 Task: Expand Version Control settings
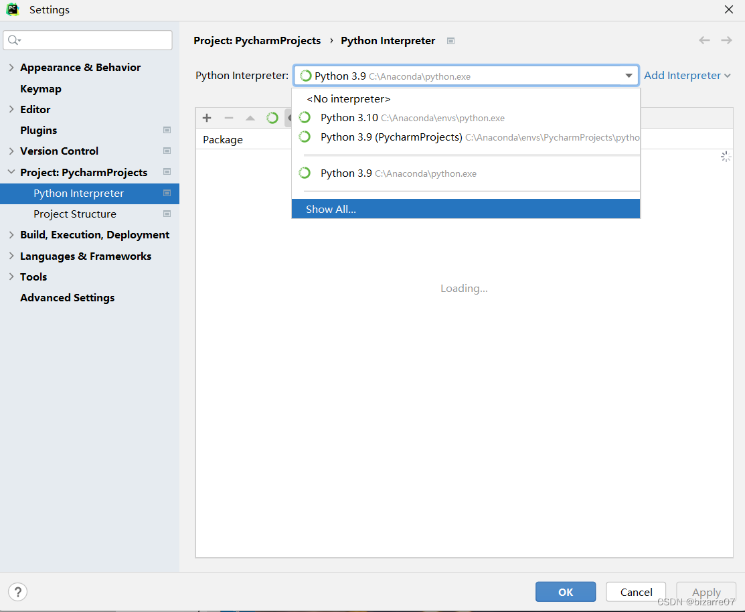point(11,151)
